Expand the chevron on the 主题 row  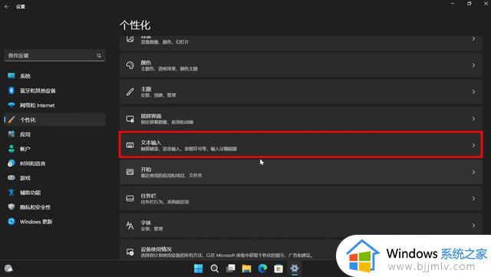[473, 92]
